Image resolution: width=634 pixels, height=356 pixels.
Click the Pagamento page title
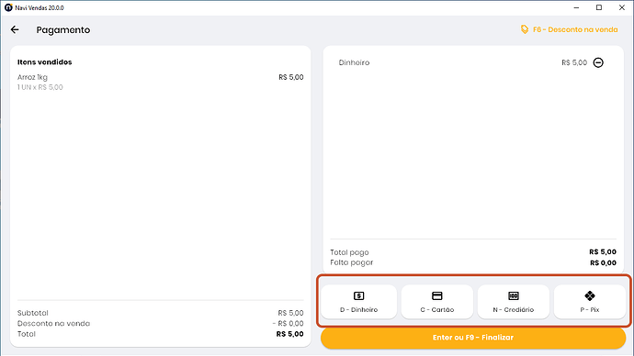[63, 30]
